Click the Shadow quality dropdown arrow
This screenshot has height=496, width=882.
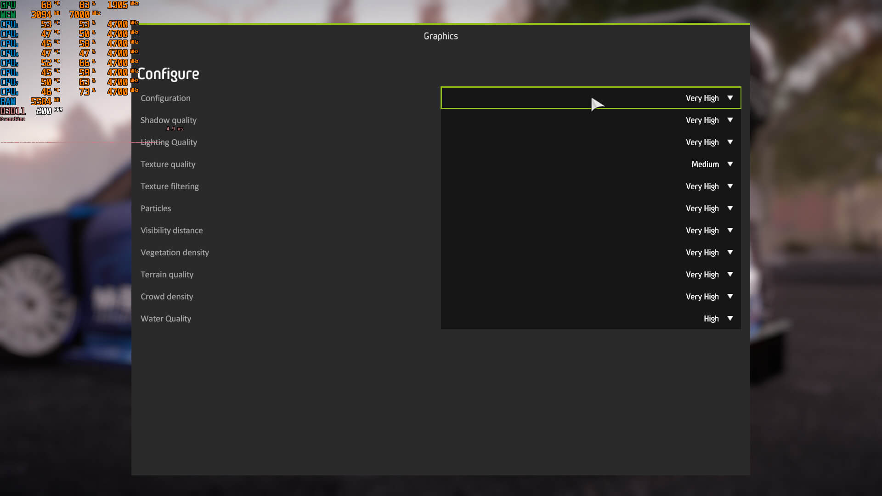(730, 120)
